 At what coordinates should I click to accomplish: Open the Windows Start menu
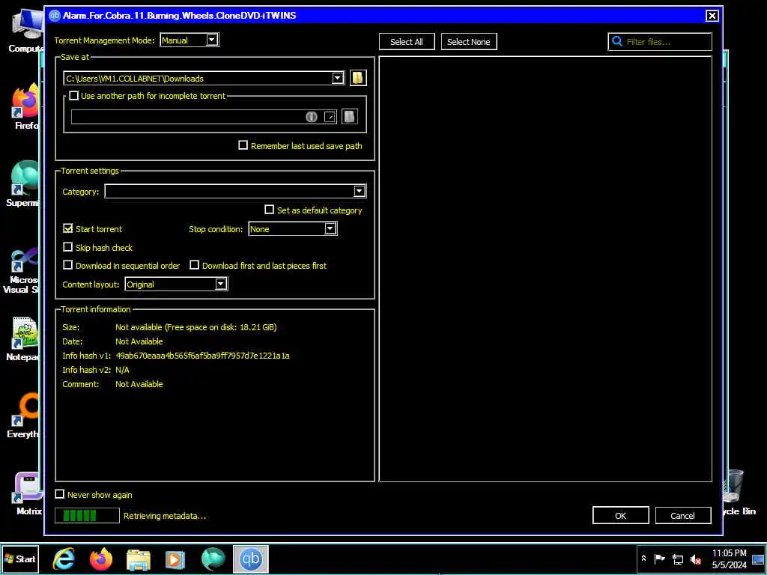point(19,559)
